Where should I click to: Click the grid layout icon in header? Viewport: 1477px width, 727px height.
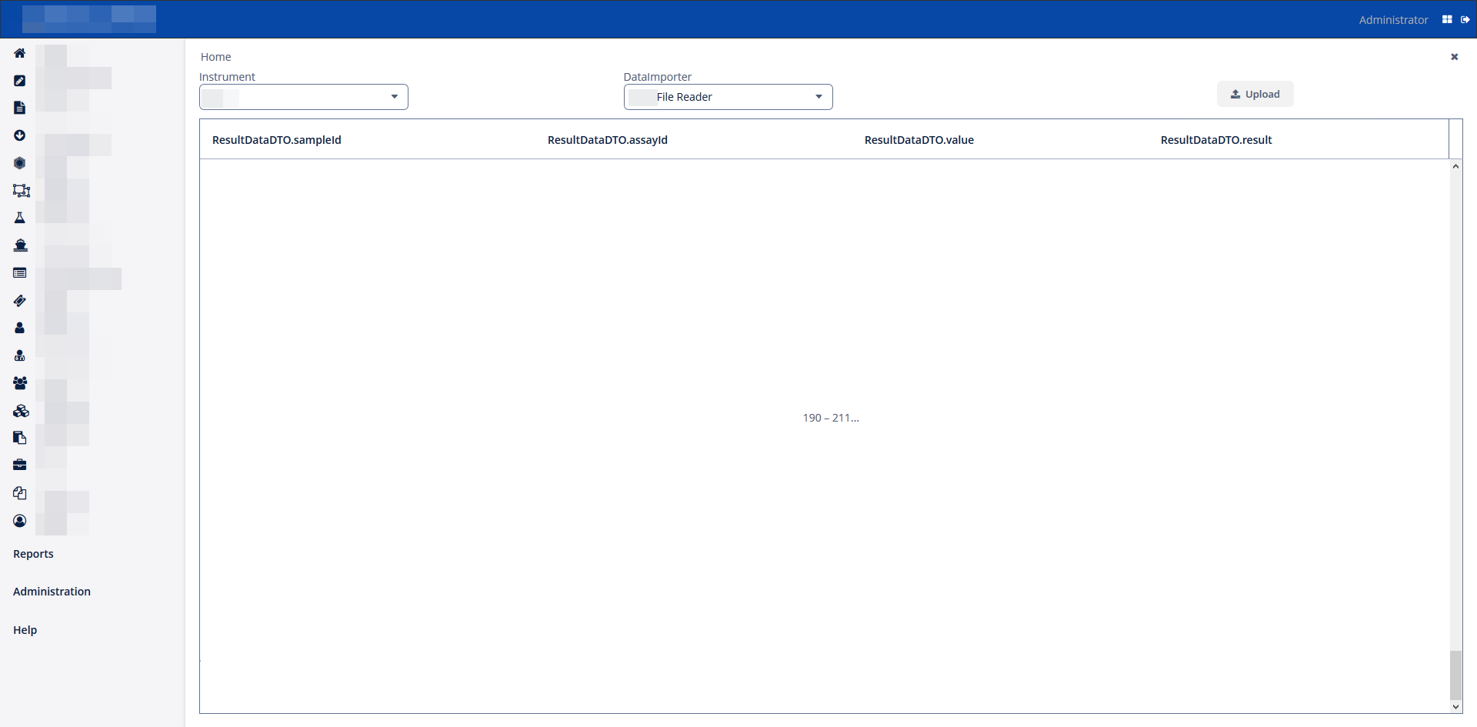tap(1447, 20)
